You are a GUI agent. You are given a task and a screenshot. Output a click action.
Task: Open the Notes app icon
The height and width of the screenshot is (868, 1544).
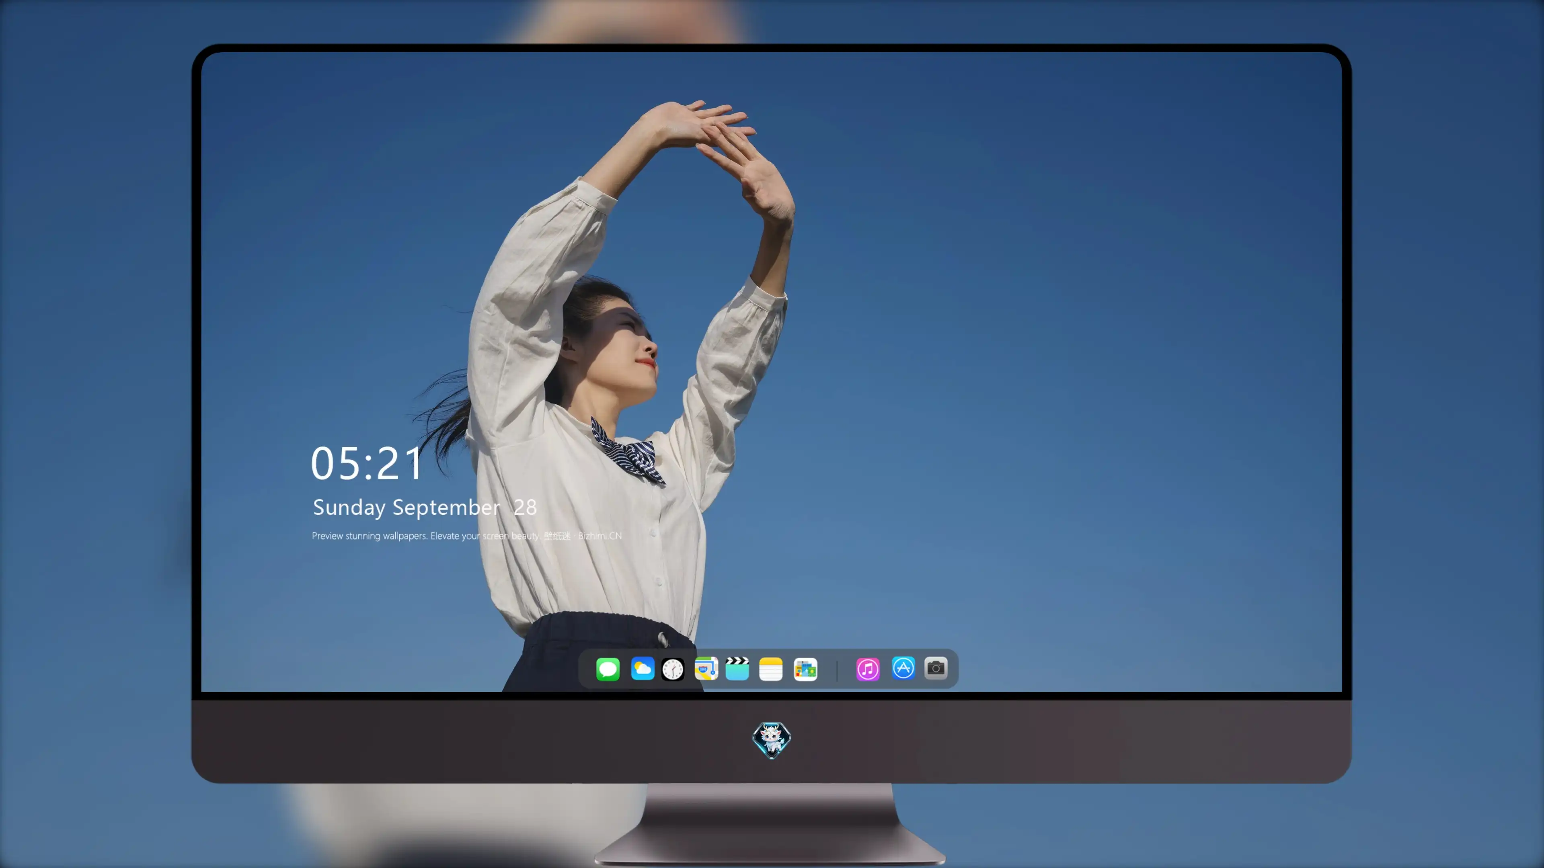(x=771, y=669)
